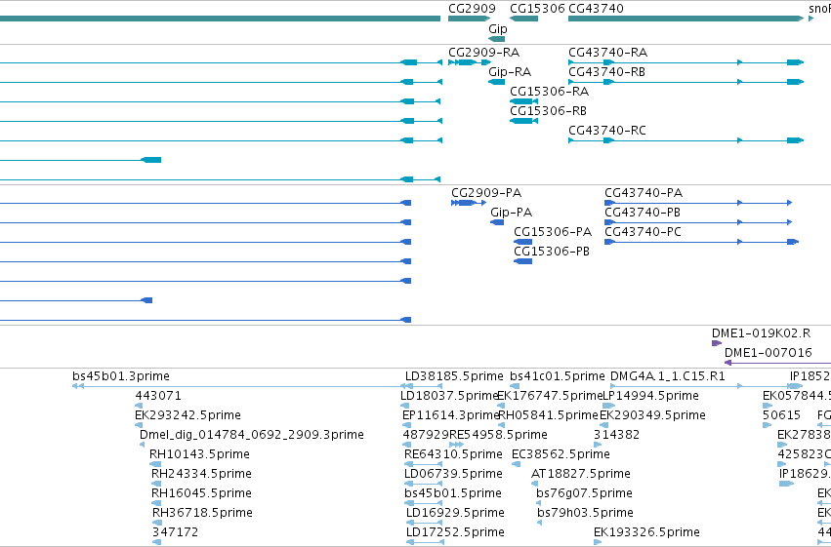
Task: Select EST LP14994.5prime
Action: 650,396
